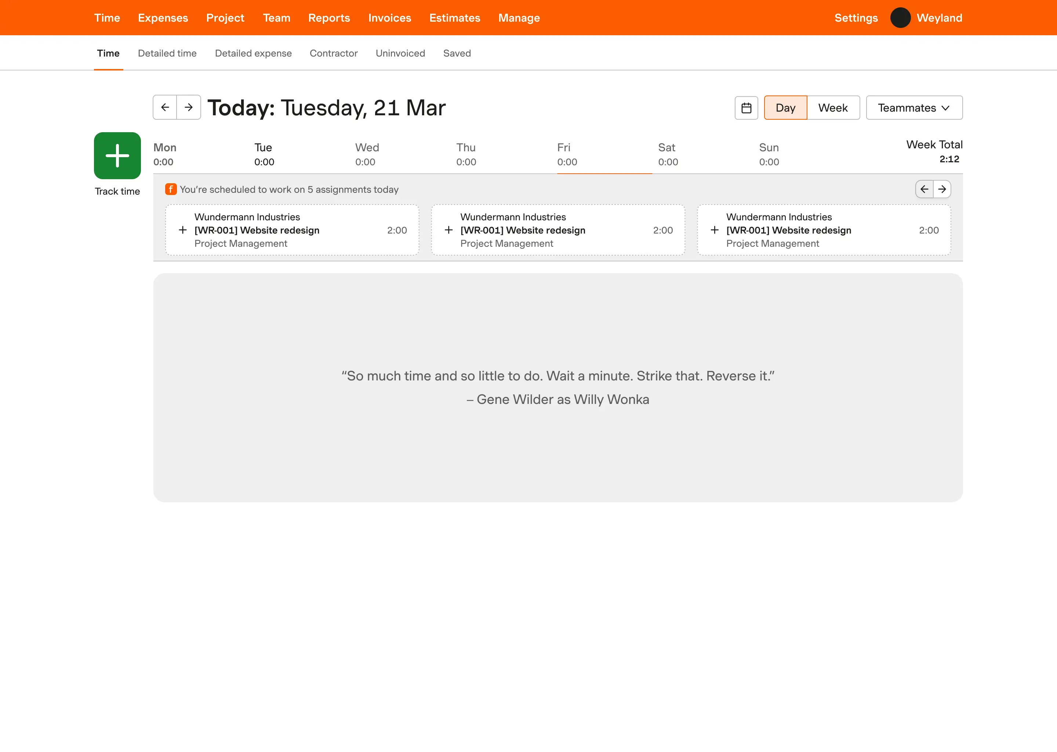1057x752 pixels.
Task: Switch to the Uninvoiced tab
Action: (400, 53)
